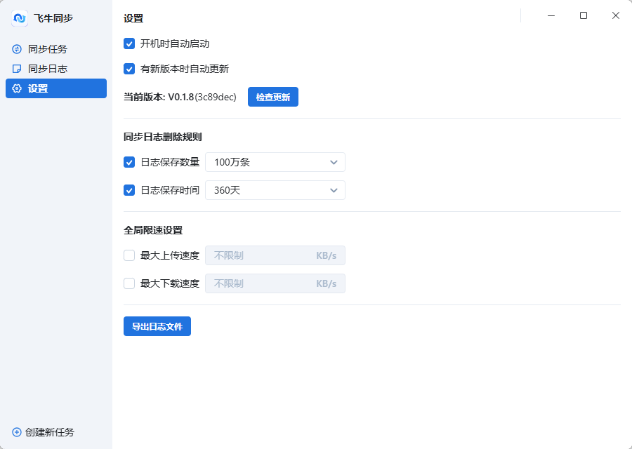Viewport: 632px width, 449px height.
Task: Enable the 最大上传速度 limit checkbox
Action: (x=129, y=255)
